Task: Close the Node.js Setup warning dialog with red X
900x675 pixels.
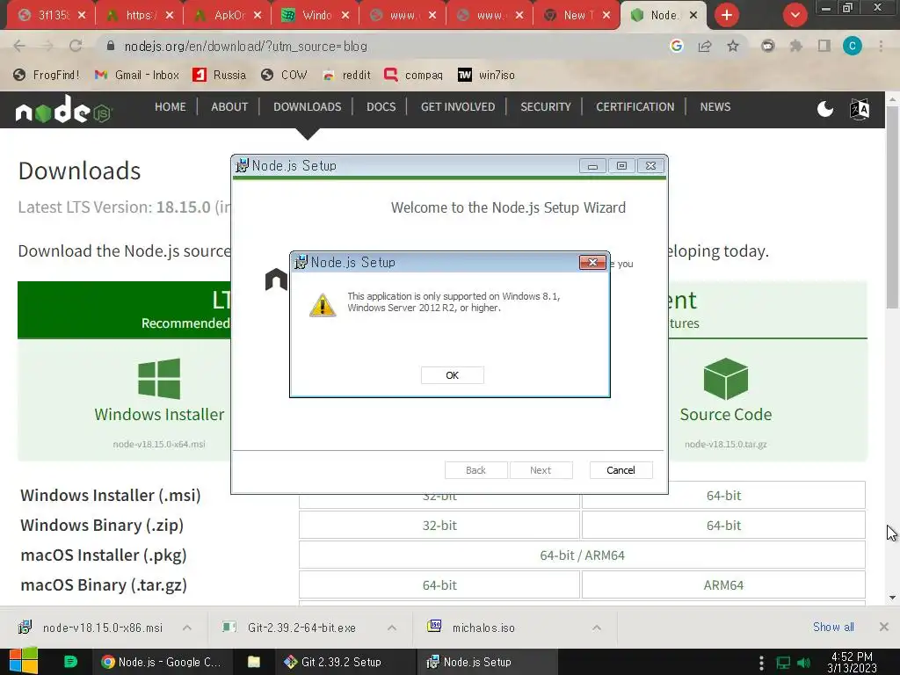Action: [x=592, y=262]
